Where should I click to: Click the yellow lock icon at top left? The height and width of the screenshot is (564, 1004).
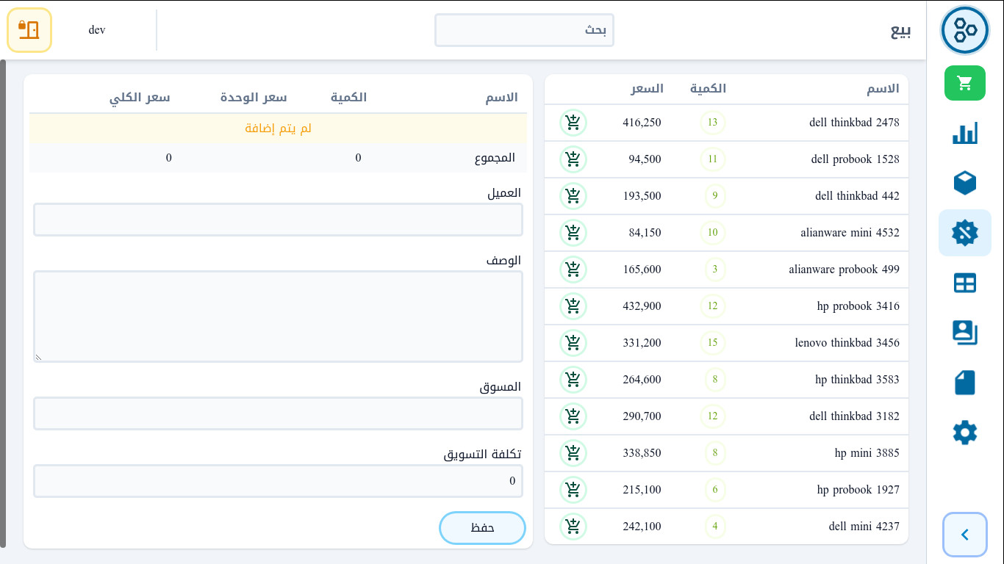click(29, 30)
